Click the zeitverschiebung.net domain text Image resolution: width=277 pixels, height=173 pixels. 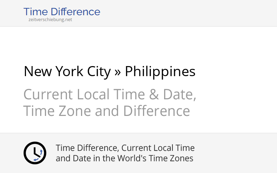point(50,20)
